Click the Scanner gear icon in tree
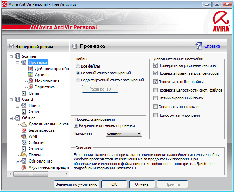The width and height of the screenshot is (234, 192). tap(17, 56)
